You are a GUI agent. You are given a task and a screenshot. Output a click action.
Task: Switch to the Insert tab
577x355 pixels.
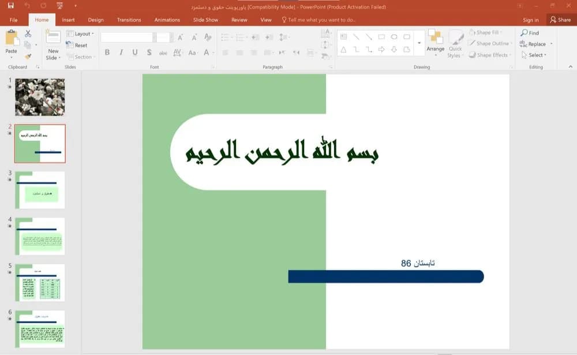[68, 20]
